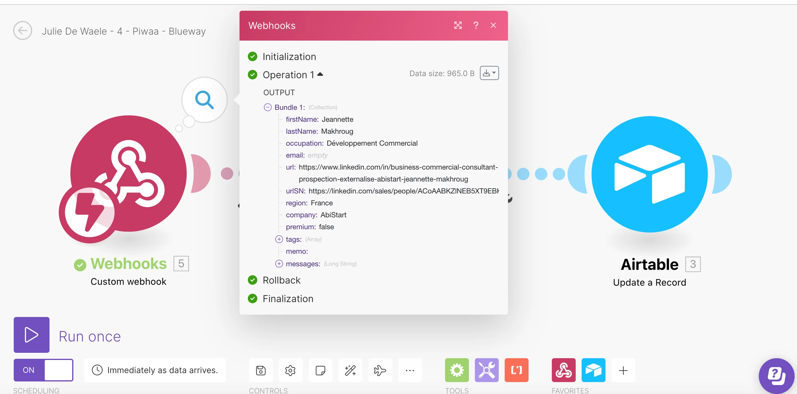Expand the messages long string
Viewport: 797px width, 394px height.
(279, 264)
